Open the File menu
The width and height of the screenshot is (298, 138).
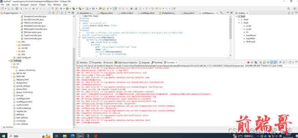tap(3, 4)
